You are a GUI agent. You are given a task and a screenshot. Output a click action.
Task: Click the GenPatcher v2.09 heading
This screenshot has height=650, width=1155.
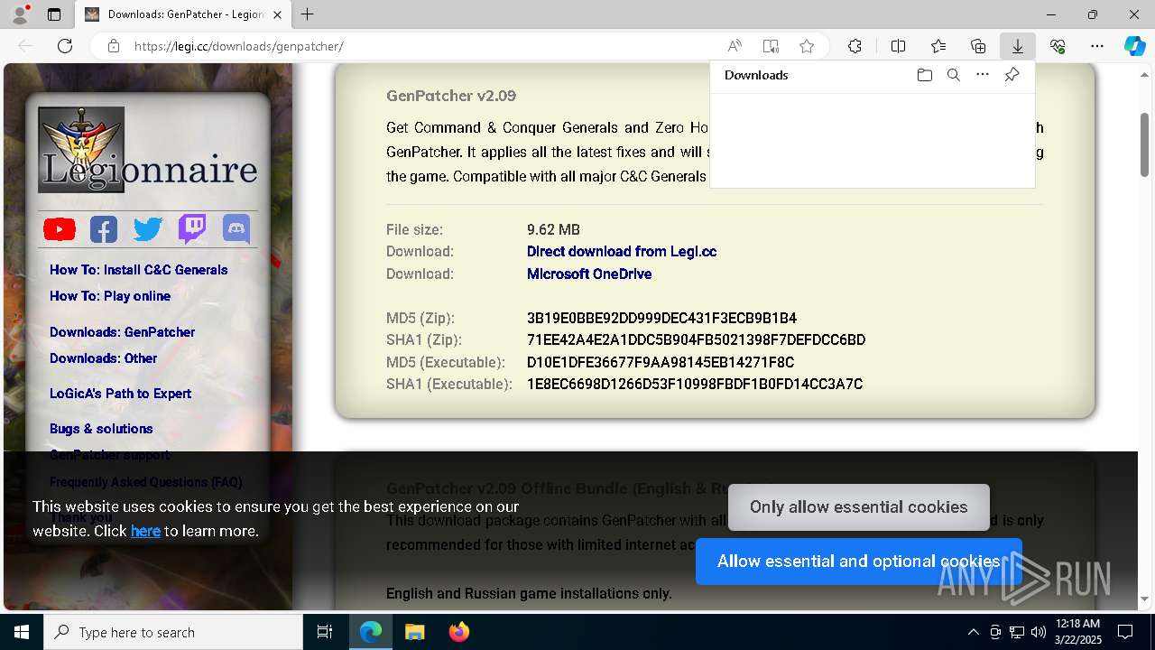tap(451, 96)
